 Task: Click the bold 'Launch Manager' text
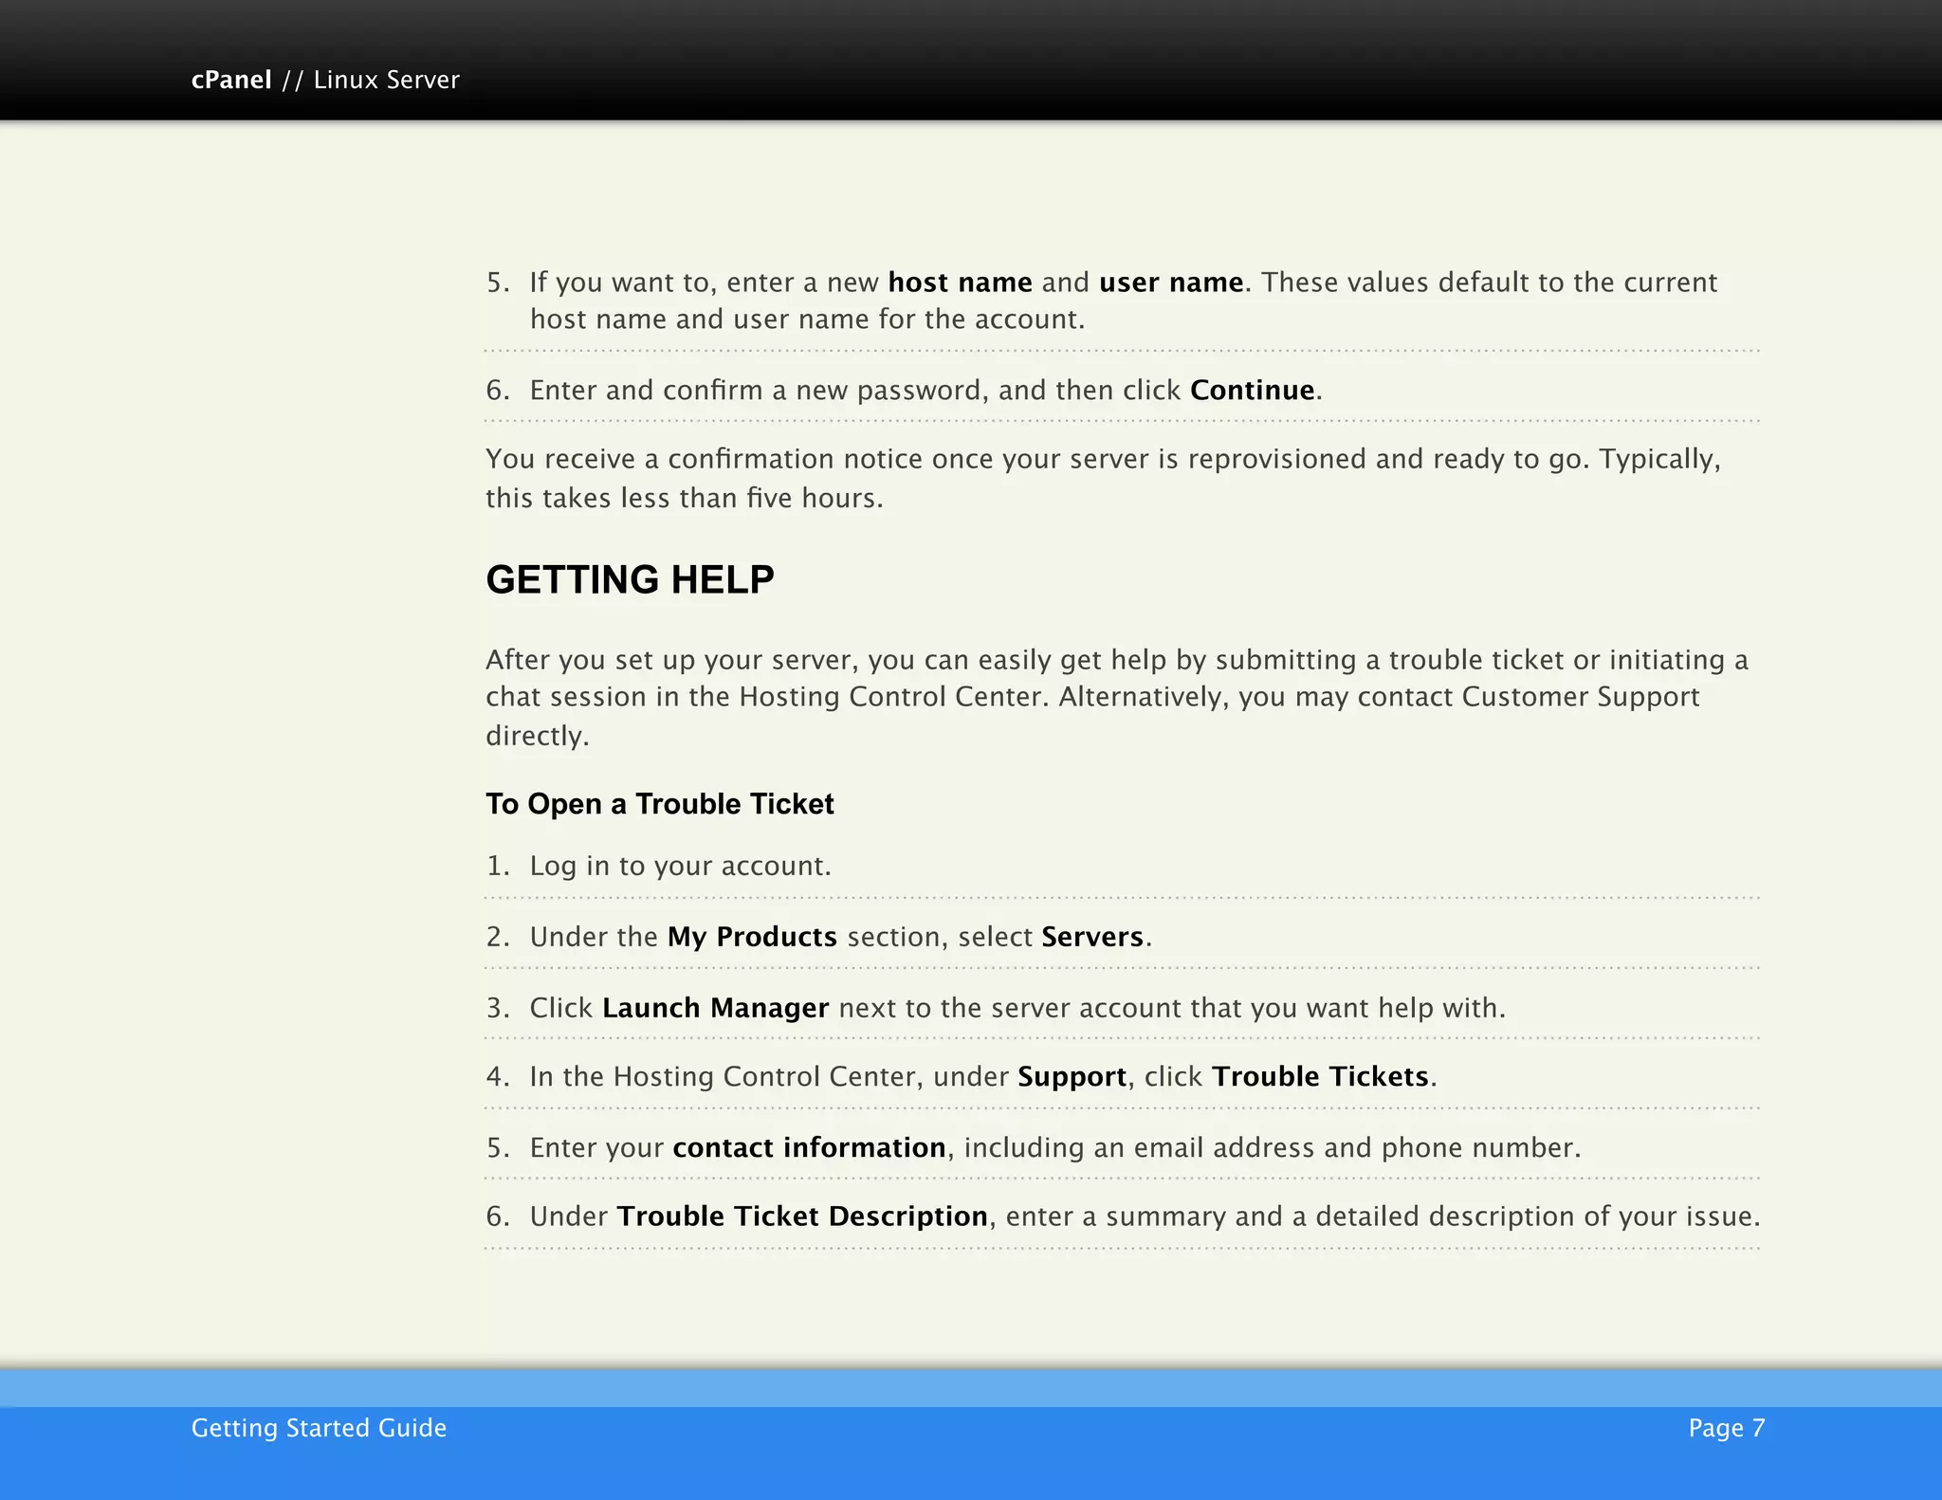716,1007
